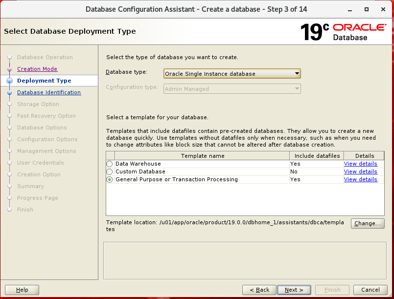This screenshot has width=394, height=299.
Task: Click the Include datafiles column header
Action: tap(317, 156)
